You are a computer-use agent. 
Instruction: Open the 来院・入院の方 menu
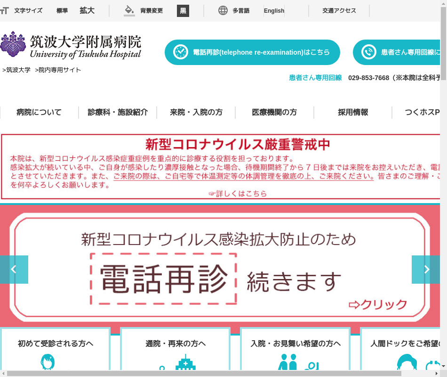tap(196, 112)
